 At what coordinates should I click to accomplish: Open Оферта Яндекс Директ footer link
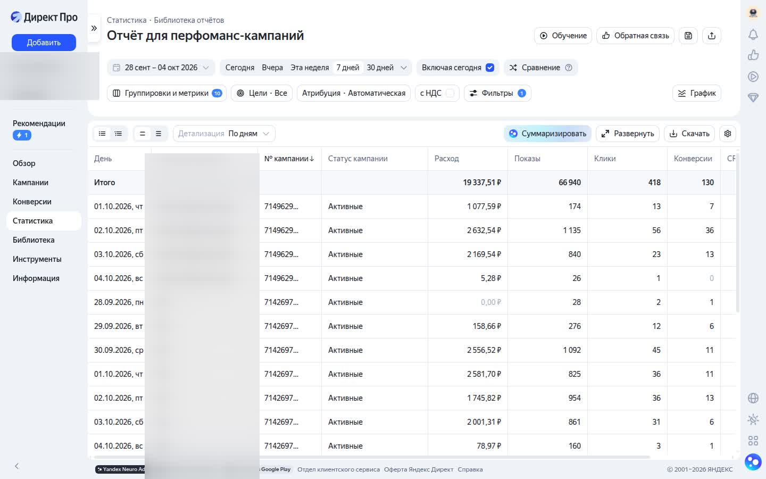(x=418, y=469)
